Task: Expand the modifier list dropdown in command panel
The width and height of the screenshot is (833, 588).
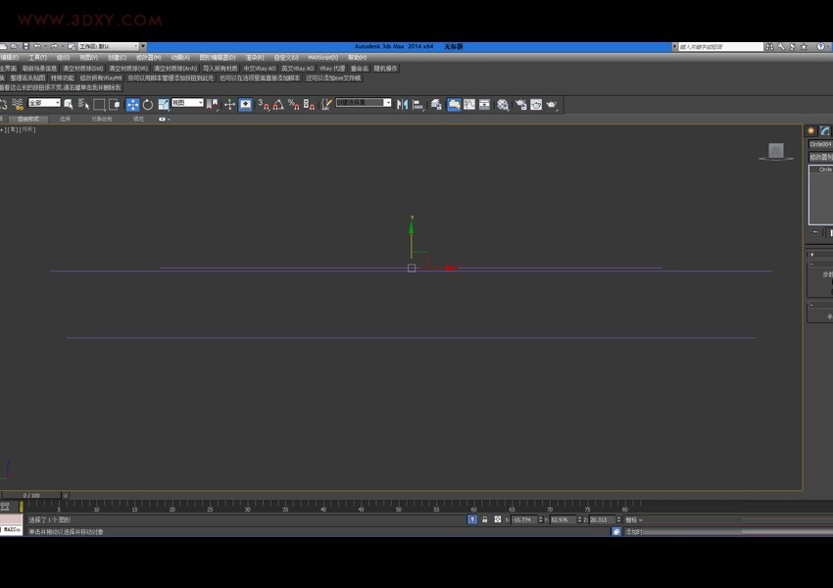Action: [x=821, y=157]
